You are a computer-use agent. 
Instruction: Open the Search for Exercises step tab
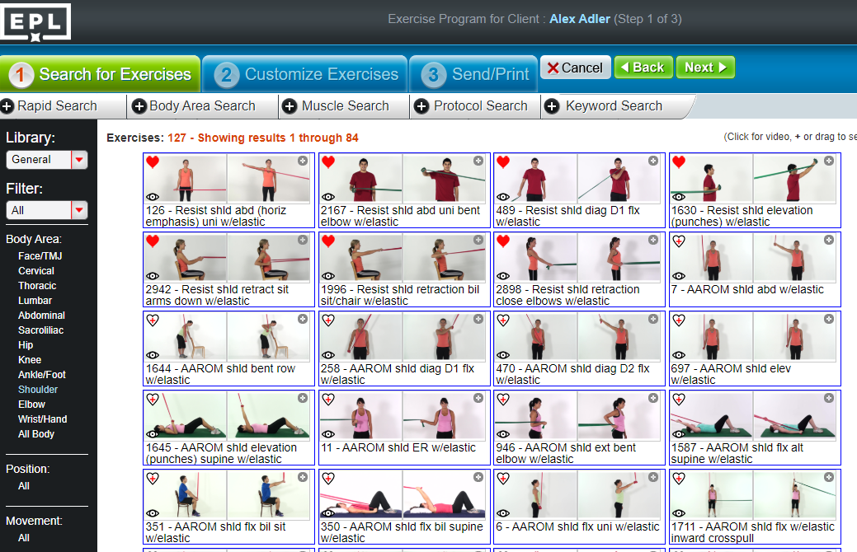pos(101,73)
